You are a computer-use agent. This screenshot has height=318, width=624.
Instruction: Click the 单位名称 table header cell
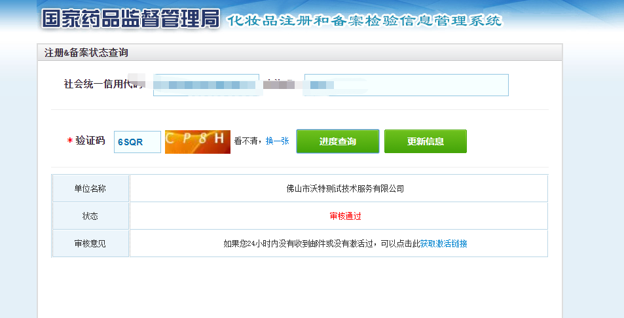[x=90, y=188]
